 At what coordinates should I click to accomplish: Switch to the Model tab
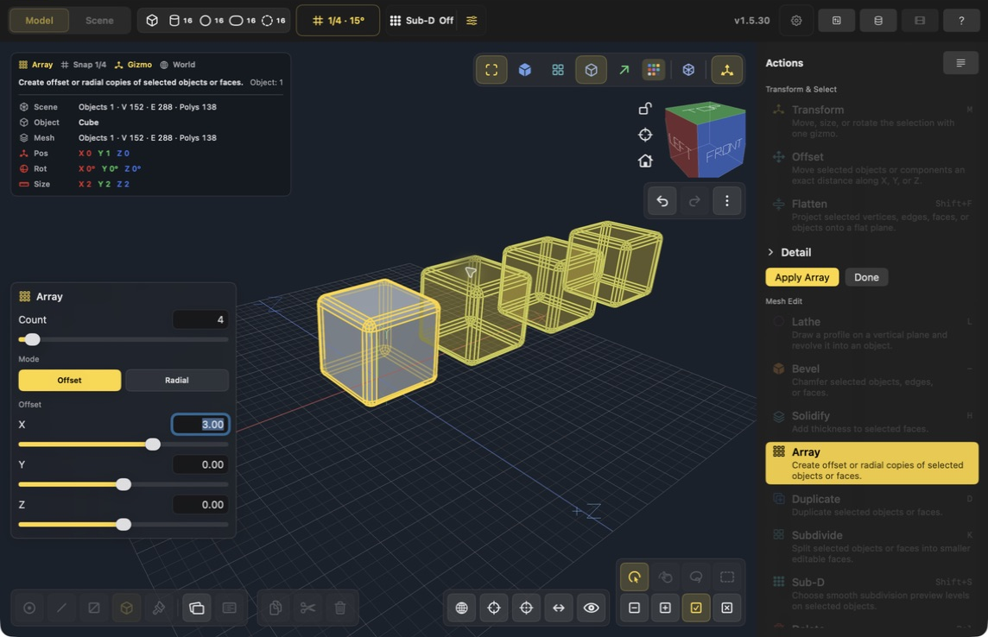point(39,20)
